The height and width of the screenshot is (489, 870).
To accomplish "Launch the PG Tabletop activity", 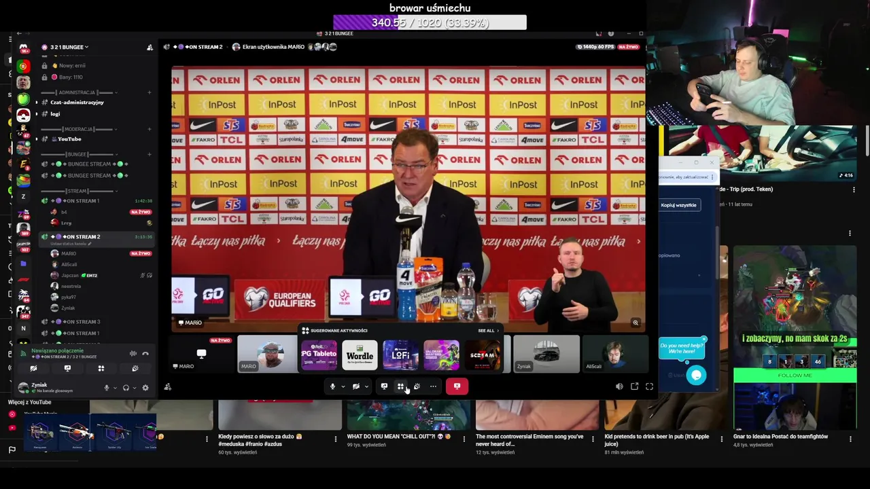I will 319,355.
